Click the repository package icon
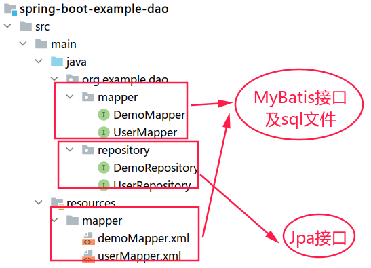371x268 pixels. point(88,150)
